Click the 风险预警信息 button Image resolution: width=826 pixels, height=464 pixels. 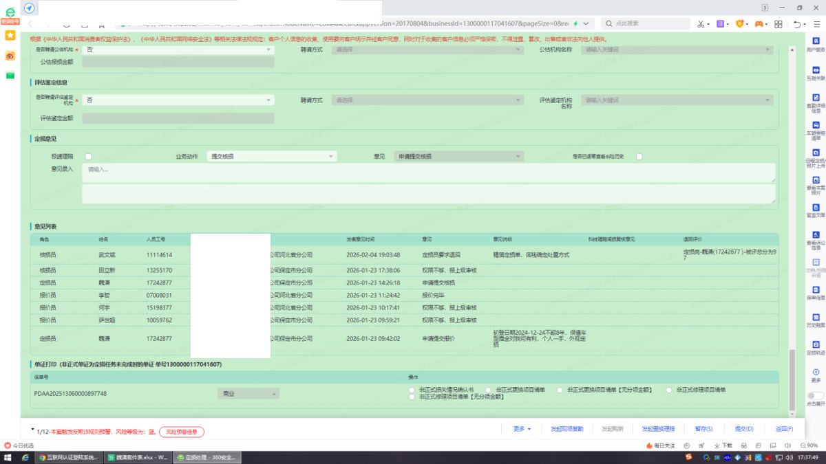point(182,432)
